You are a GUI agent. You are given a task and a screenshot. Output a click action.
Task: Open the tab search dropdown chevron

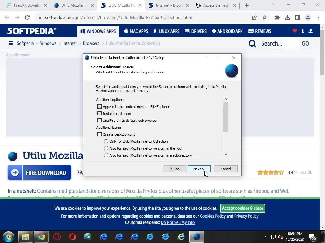point(274,4)
